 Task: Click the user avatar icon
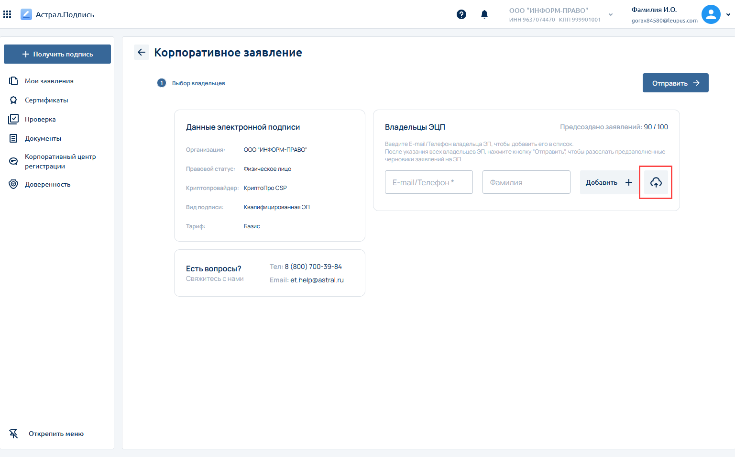click(711, 14)
